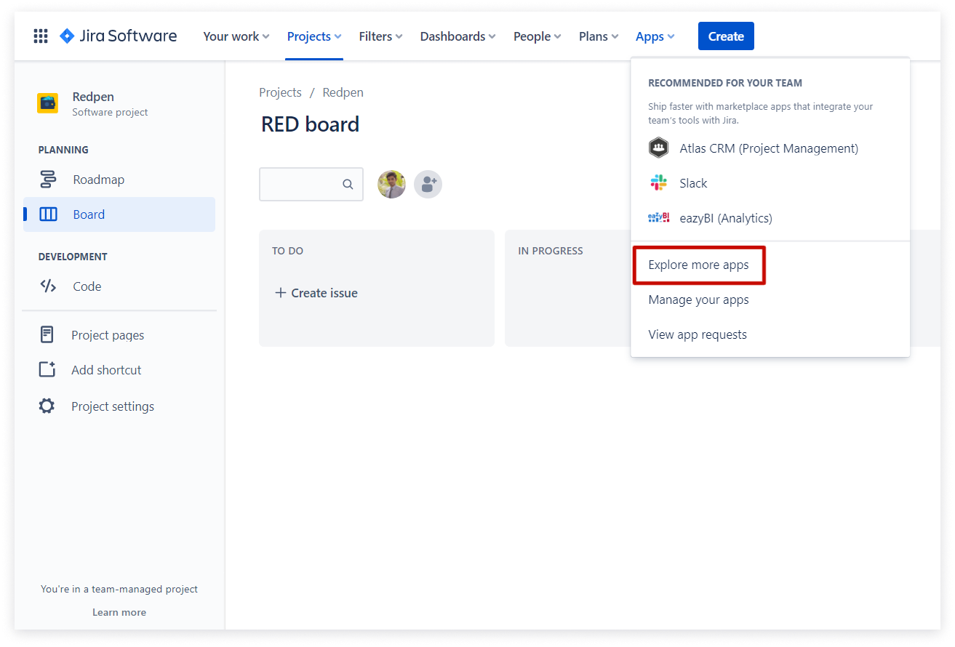Open the Plans dropdown
This screenshot has width=955, height=647.
pyautogui.click(x=599, y=36)
